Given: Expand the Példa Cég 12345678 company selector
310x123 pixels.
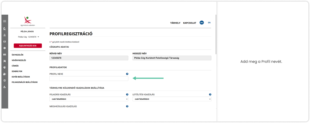Looking at the screenshot, I should [28, 37].
